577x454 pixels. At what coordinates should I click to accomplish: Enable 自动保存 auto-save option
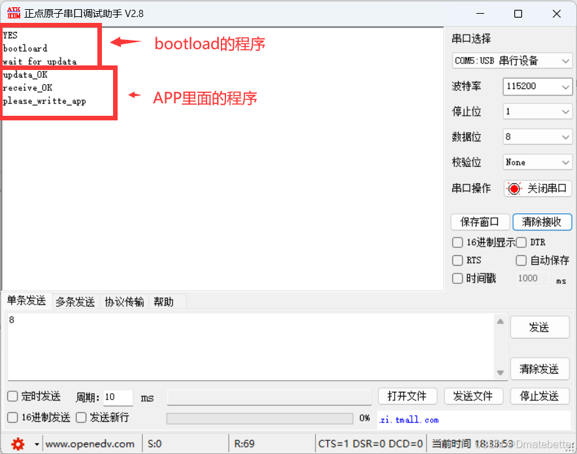click(521, 260)
